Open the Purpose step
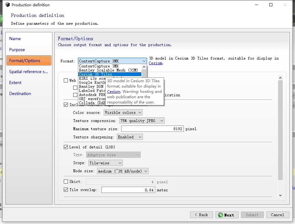295x224 pixels. pyautogui.click(x=17, y=50)
